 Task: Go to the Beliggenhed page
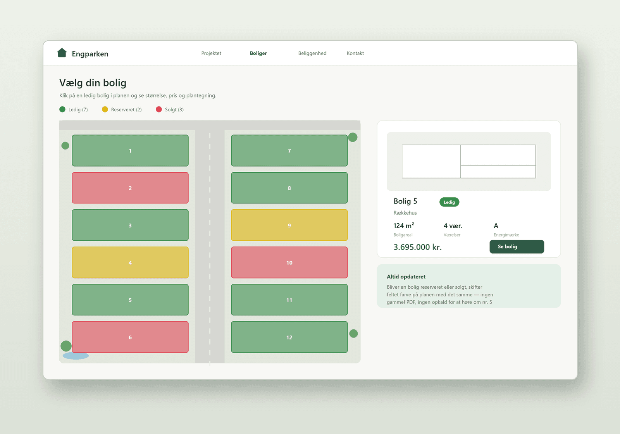[312, 53]
